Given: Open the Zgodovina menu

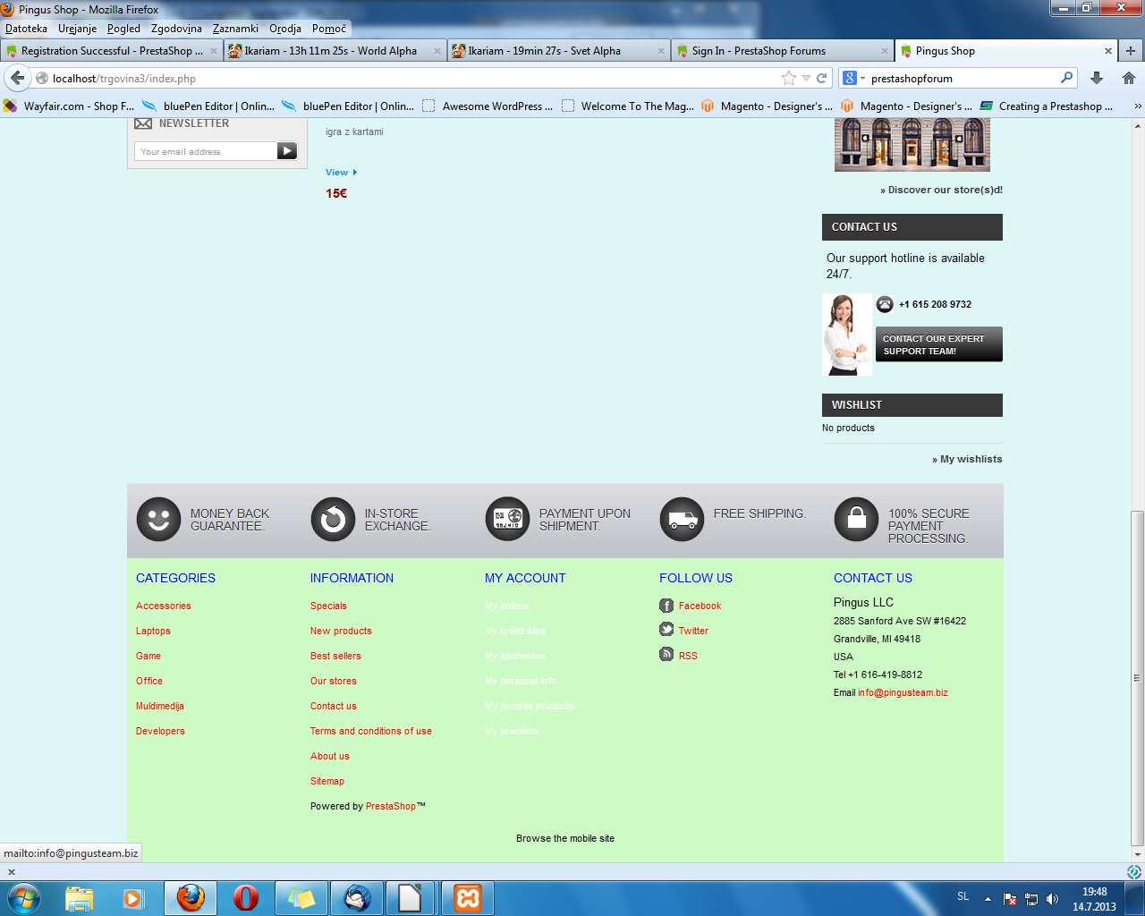Looking at the screenshot, I should click(x=176, y=29).
